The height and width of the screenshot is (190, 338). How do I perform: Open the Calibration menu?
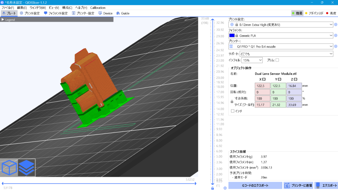coord(98,8)
